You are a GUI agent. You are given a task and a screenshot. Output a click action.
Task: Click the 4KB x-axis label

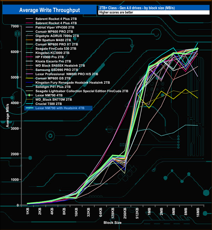point(52,211)
